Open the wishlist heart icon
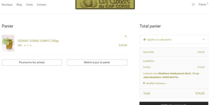 pyautogui.click(x=193, y=5)
